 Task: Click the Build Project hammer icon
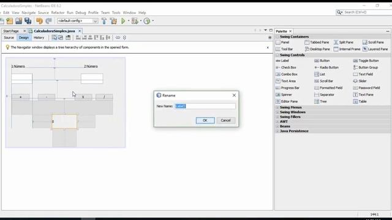104,21
